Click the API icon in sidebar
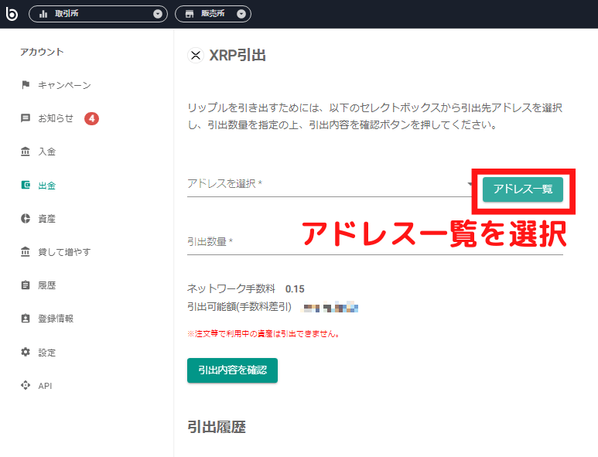Image resolution: width=598 pixels, height=457 pixels. [x=26, y=385]
